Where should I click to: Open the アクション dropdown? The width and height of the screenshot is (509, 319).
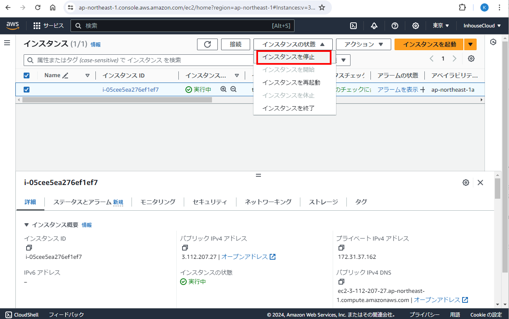pos(363,44)
